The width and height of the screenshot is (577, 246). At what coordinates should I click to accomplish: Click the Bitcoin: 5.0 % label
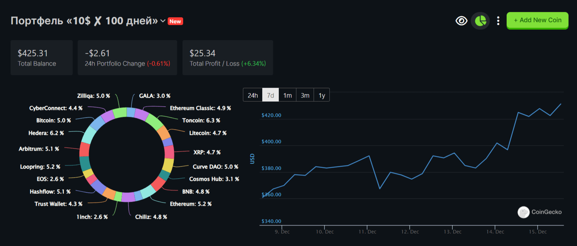tap(54, 120)
